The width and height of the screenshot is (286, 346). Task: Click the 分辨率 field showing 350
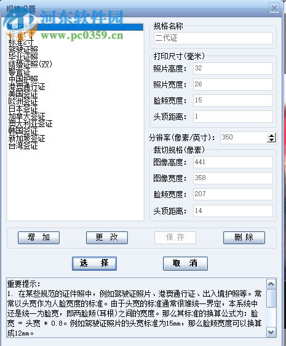(x=244, y=138)
